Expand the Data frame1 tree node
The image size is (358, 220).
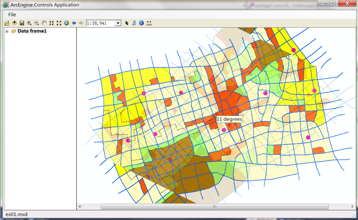point(7,31)
